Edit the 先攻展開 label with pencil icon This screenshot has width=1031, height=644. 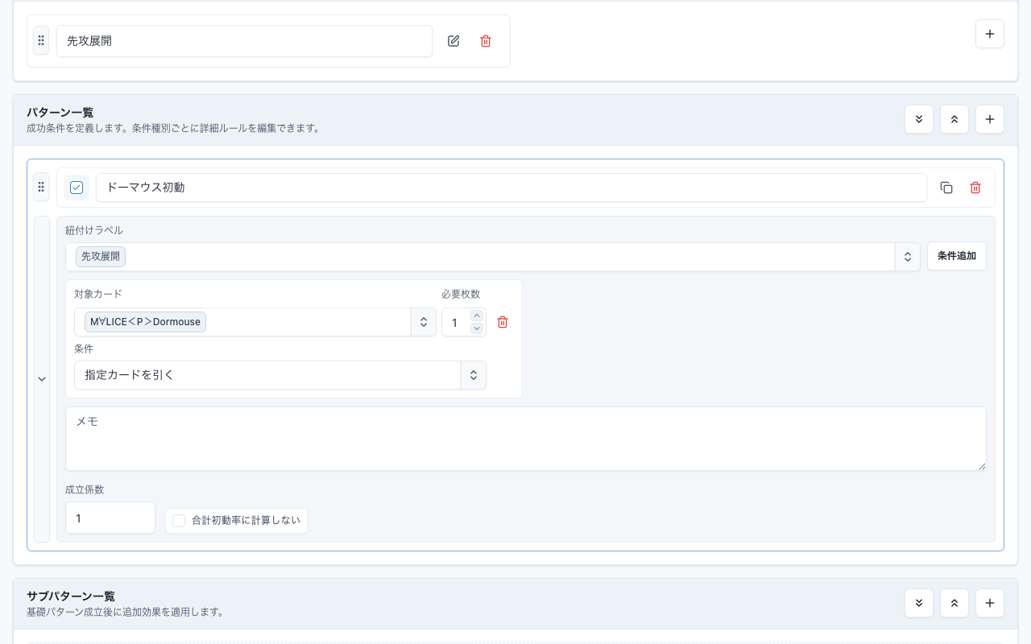(453, 41)
